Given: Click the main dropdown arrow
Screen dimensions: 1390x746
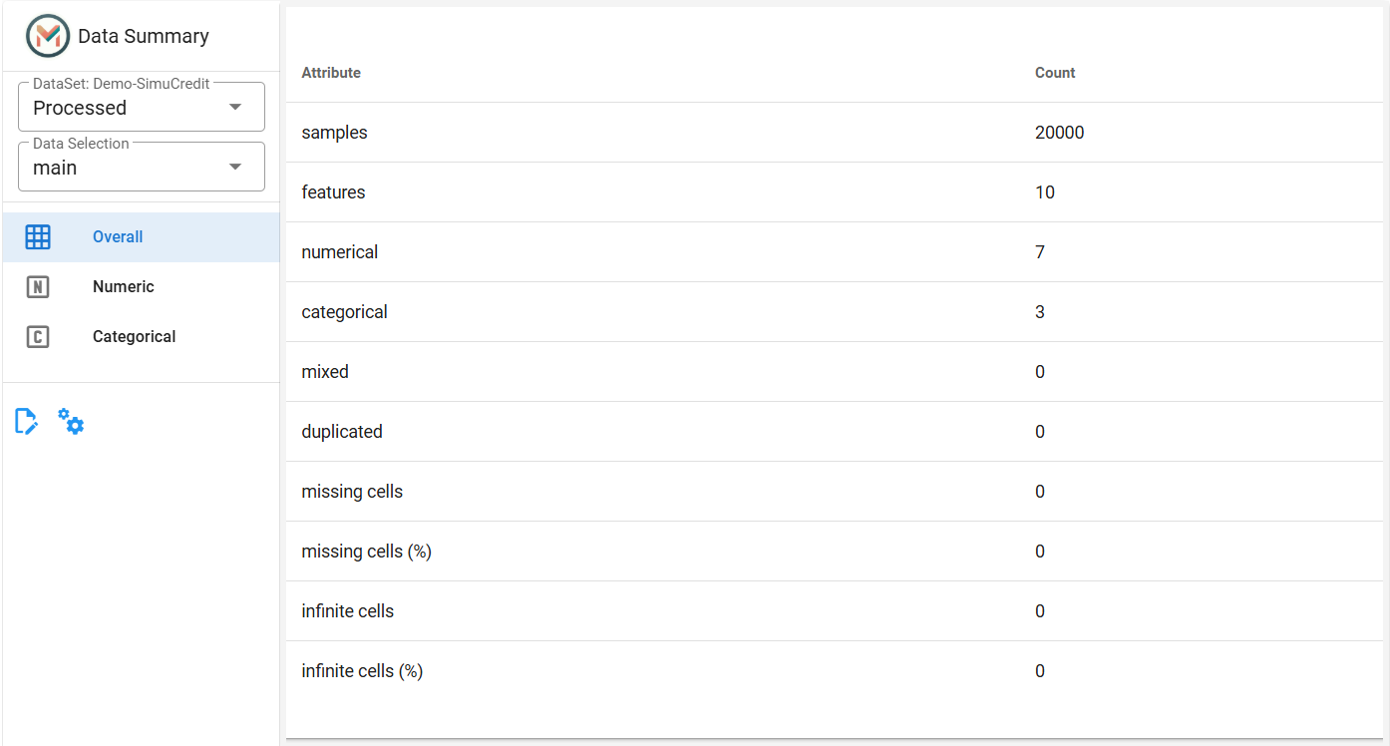Looking at the screenshot, I should coord(235,167).
